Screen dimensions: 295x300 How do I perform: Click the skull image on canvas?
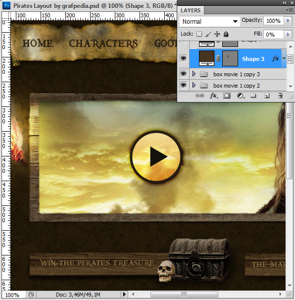tap(166, 271)
